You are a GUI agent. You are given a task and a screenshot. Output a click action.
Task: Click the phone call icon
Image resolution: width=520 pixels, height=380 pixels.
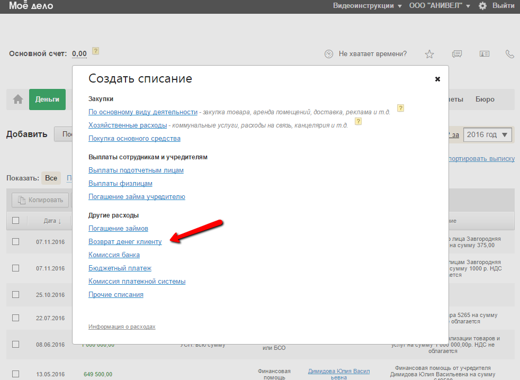[510, 53]
